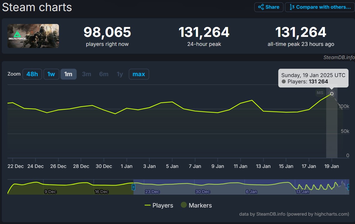Click the ranking icon in Compare button
The height and width of the screenshot is (224, 355).
(292, 7)
